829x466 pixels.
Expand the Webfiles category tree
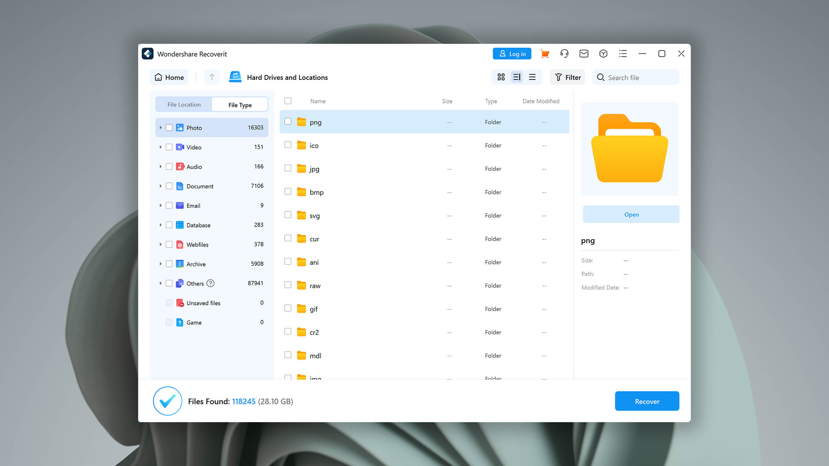click(x=161, y=244)
